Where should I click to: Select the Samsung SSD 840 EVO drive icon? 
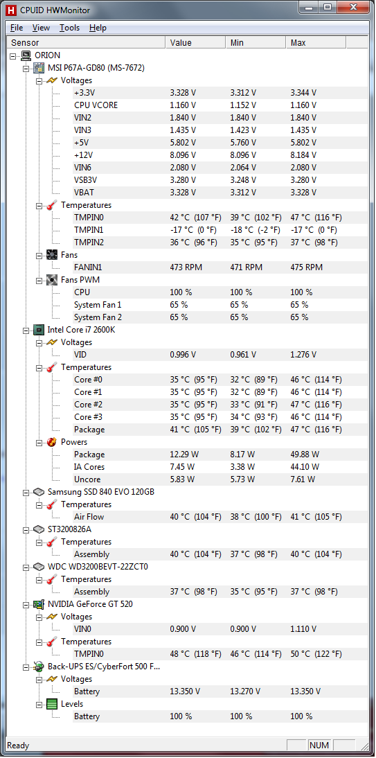tap(39, 492)
